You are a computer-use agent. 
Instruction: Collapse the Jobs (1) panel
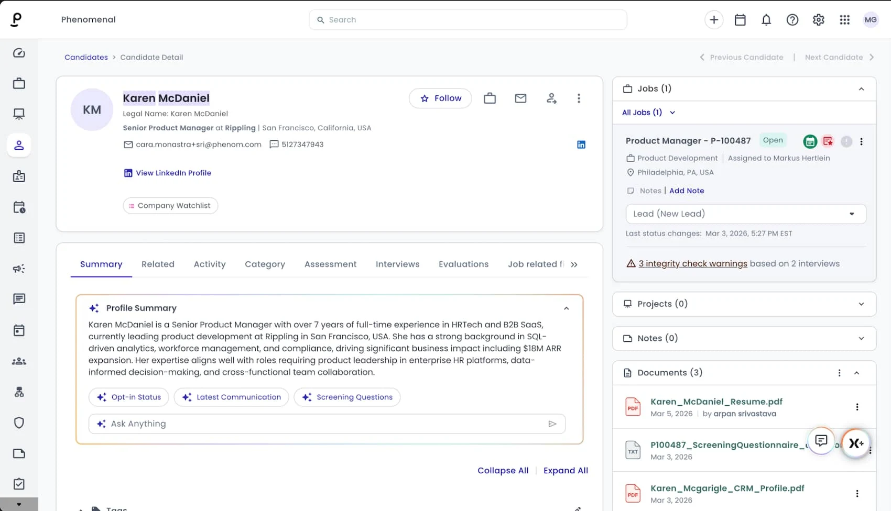click(861, 89)
